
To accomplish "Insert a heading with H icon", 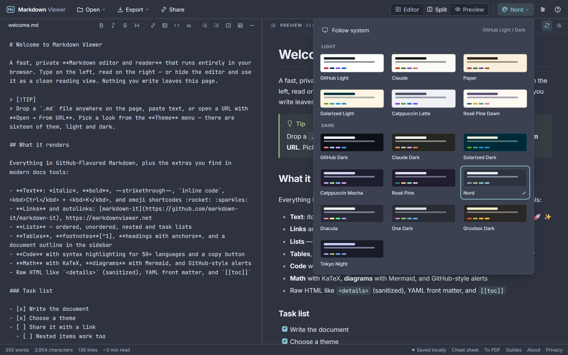I will 137,26.
